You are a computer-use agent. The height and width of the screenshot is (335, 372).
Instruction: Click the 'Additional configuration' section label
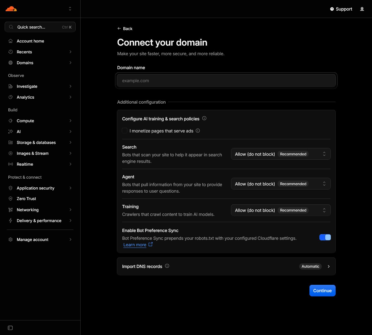click(141, 102)
